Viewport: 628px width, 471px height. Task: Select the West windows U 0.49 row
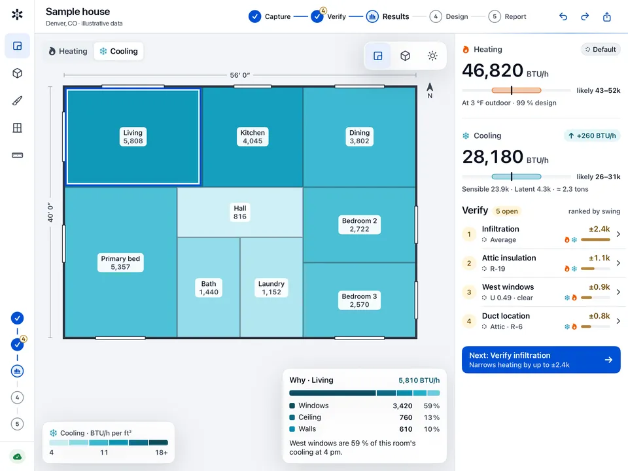tap(541, 292)
